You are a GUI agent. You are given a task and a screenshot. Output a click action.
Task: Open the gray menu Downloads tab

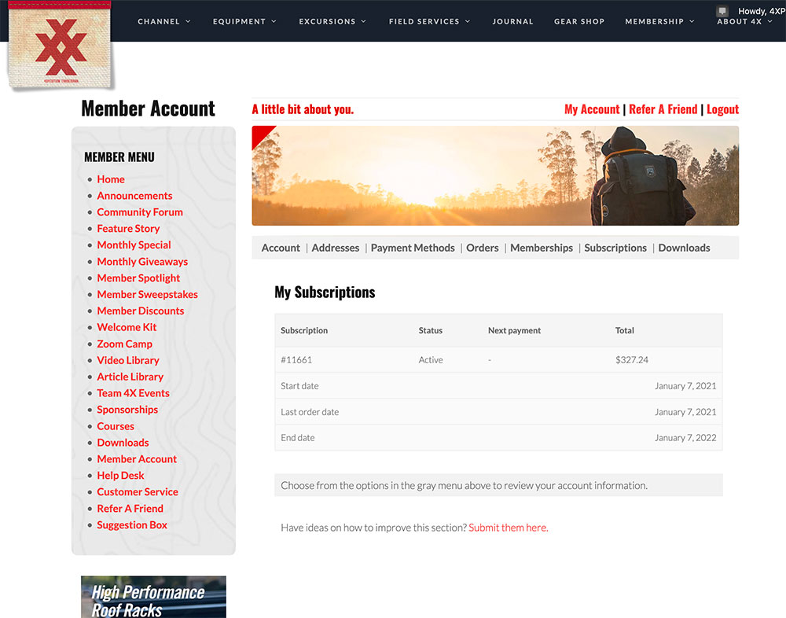click(684, 248)
